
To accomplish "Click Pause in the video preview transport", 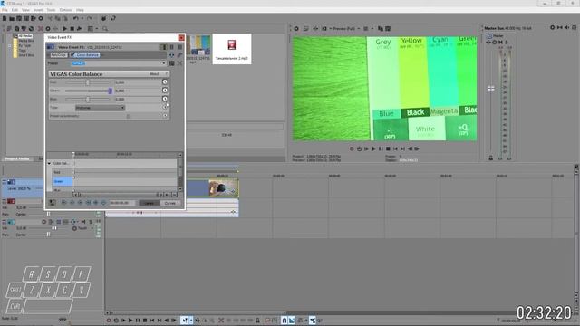I will pyautogui.click(x=381, y=149).
